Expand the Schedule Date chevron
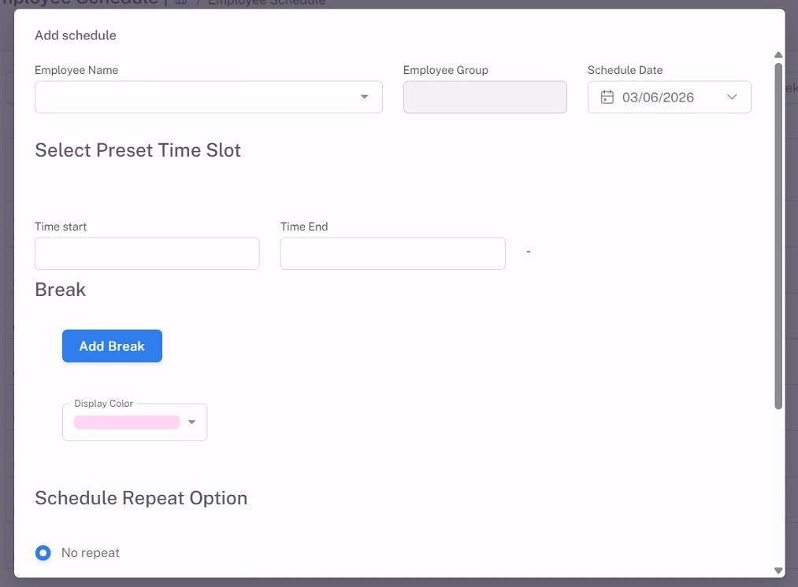Image resolution: width=798 pixels, height=587 pixels. [x=732, y=97]
